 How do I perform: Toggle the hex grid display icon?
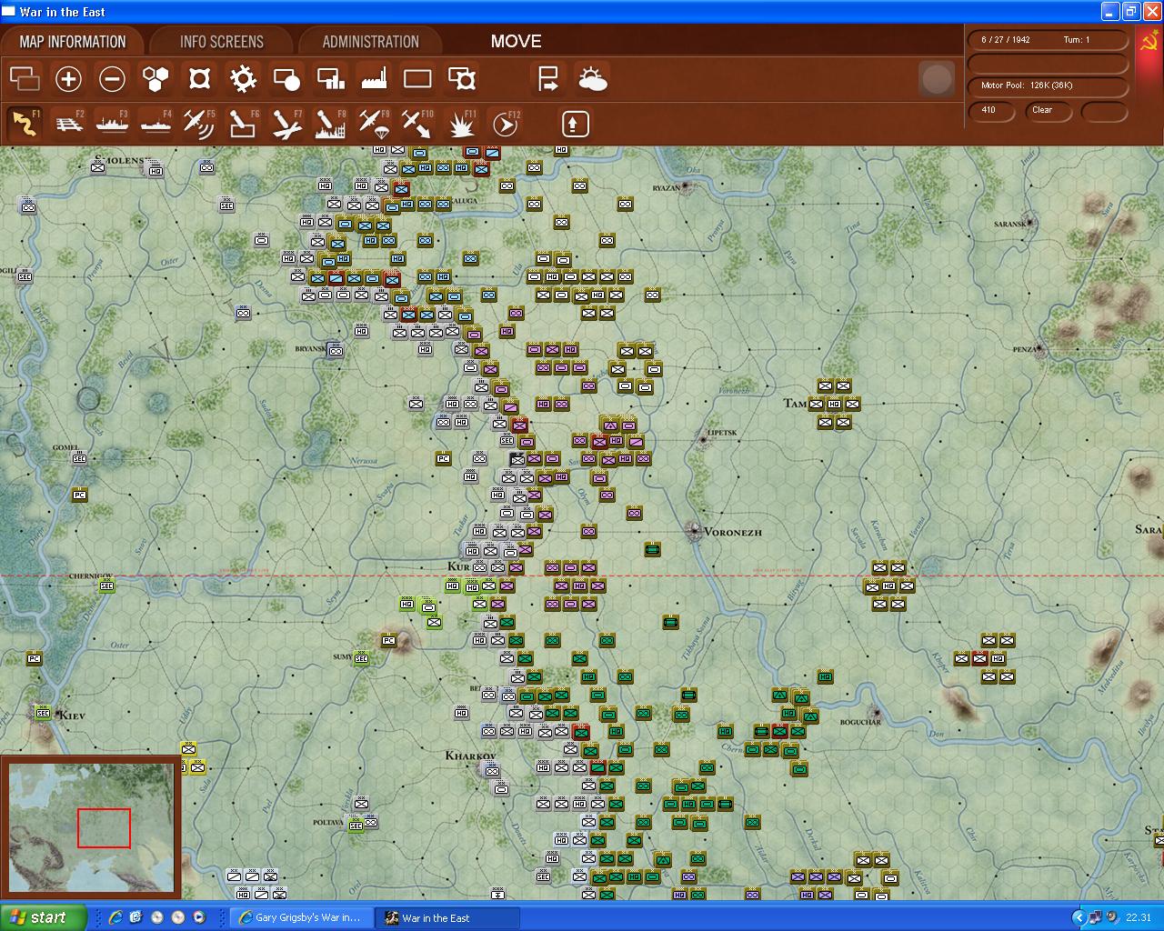156,79
